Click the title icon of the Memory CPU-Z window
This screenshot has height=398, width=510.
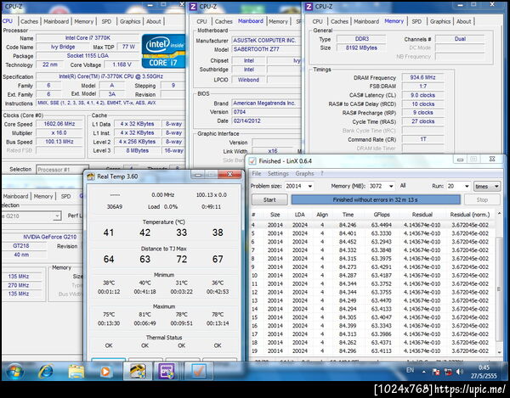[x=309, y=6]
